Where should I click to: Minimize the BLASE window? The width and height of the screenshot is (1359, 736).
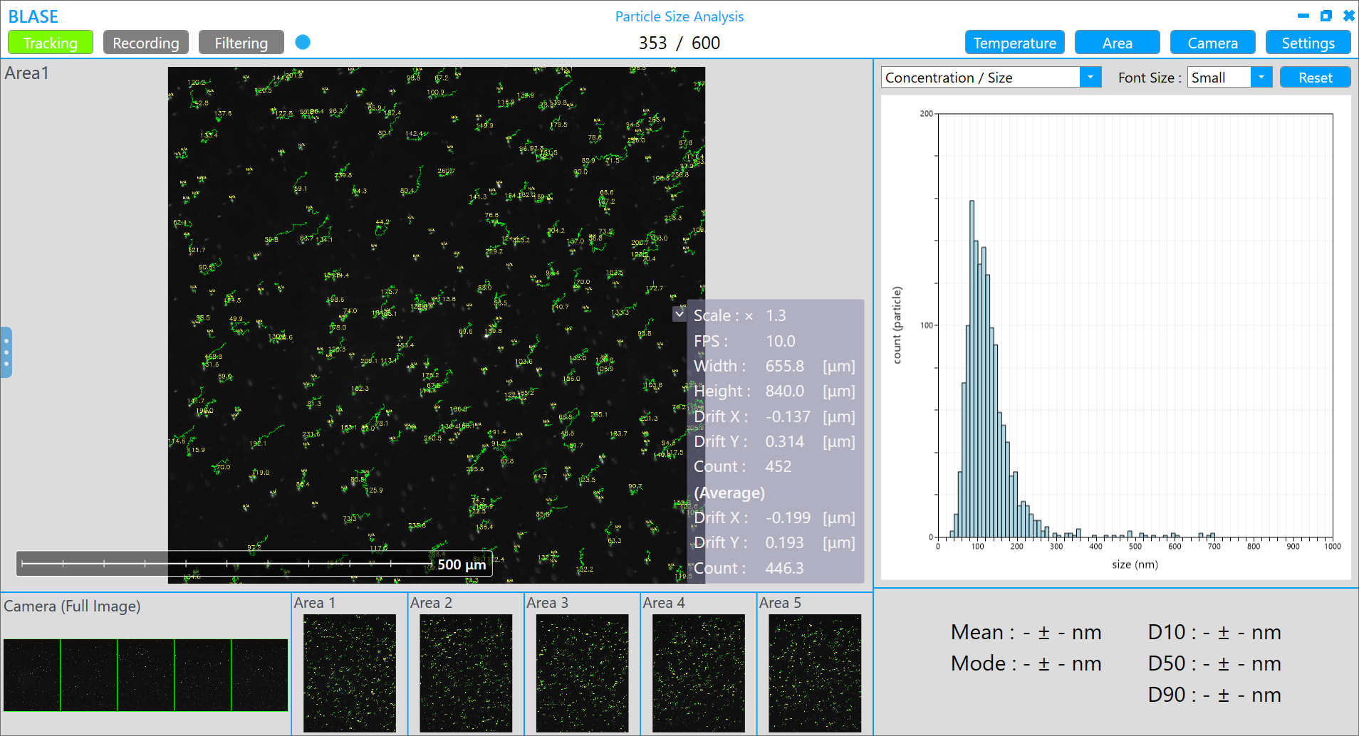[x=1303, y=16]
